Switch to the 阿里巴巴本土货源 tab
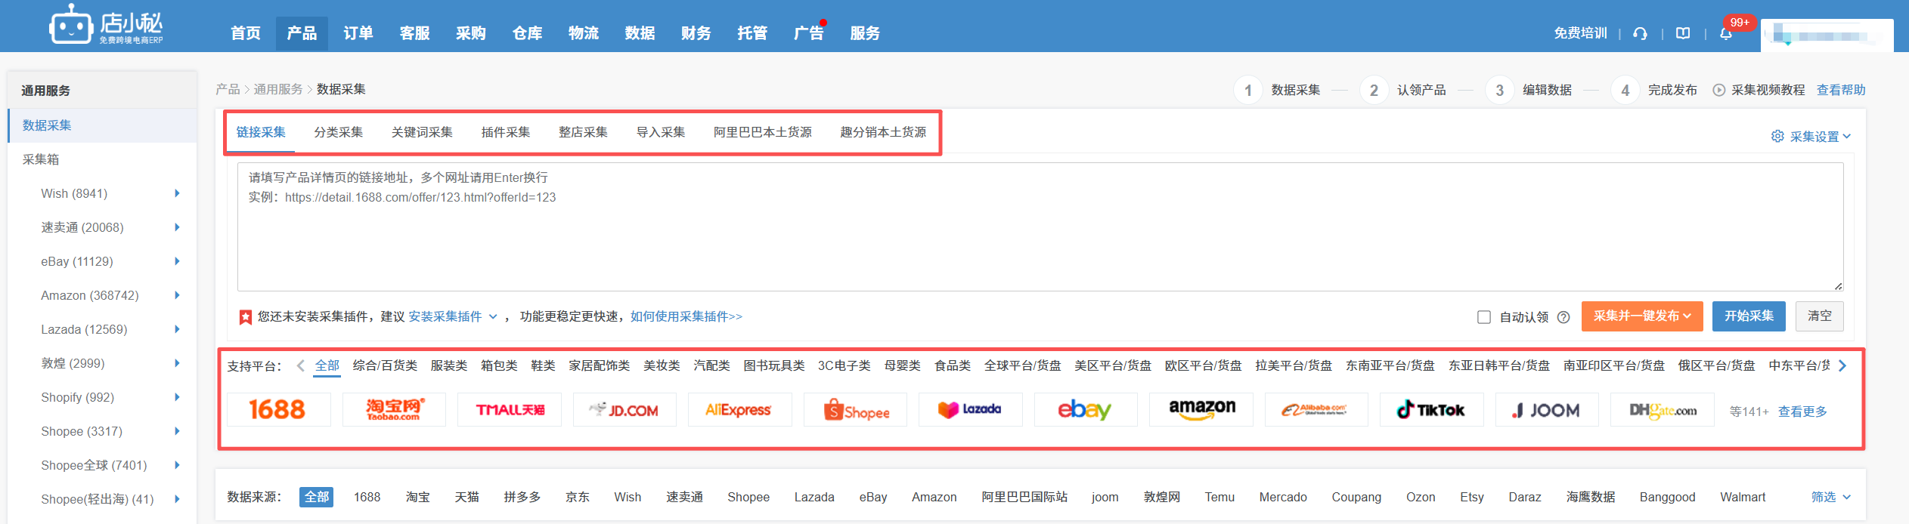The image size is (1909, 524). pos(763,132)
